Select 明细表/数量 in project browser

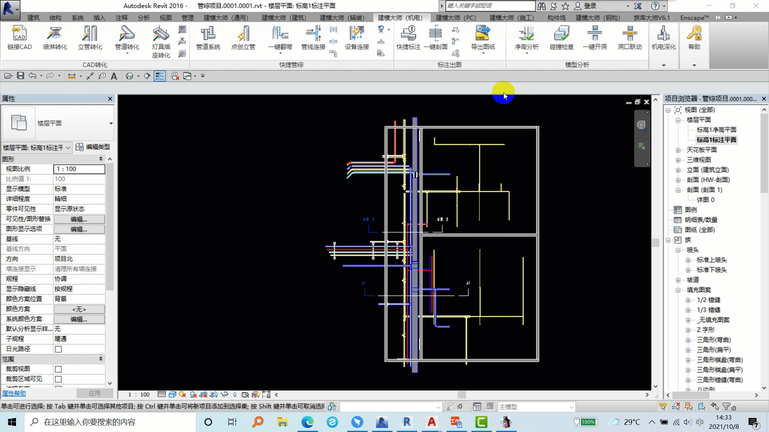pos(701,220)
